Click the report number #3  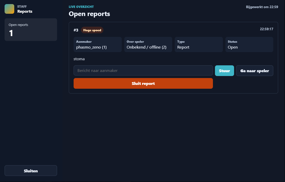(76, 30)
